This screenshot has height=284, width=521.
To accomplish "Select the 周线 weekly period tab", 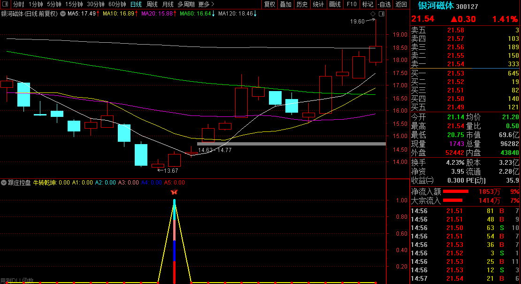I will click(x=152, y=4).
